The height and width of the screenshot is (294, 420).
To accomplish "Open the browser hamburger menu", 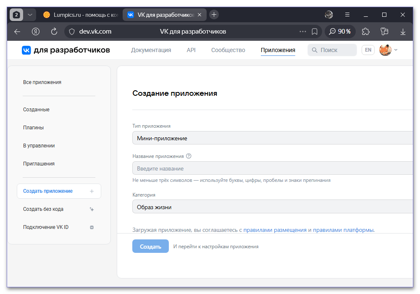I will coord(347,15).
